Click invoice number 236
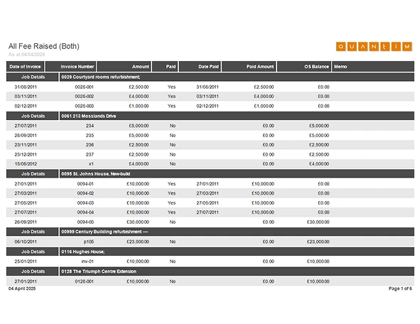The image size is (420, 324). pyautogui.click(x=90, y=145)
